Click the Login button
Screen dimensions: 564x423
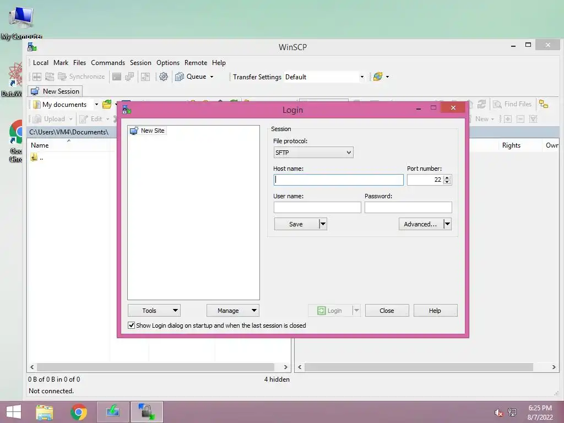(330, 311)
